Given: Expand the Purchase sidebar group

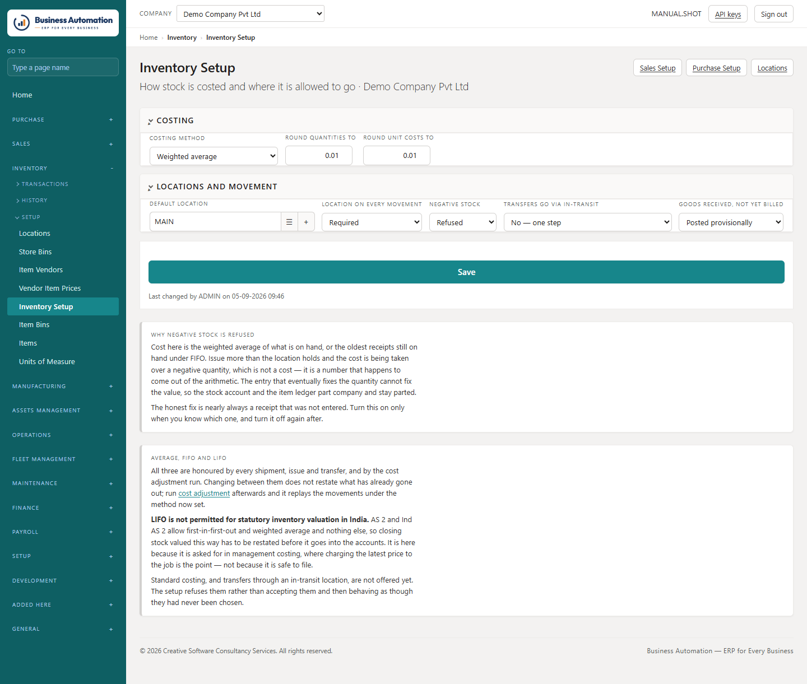Looking at the screenshot, I should (63, 119).
